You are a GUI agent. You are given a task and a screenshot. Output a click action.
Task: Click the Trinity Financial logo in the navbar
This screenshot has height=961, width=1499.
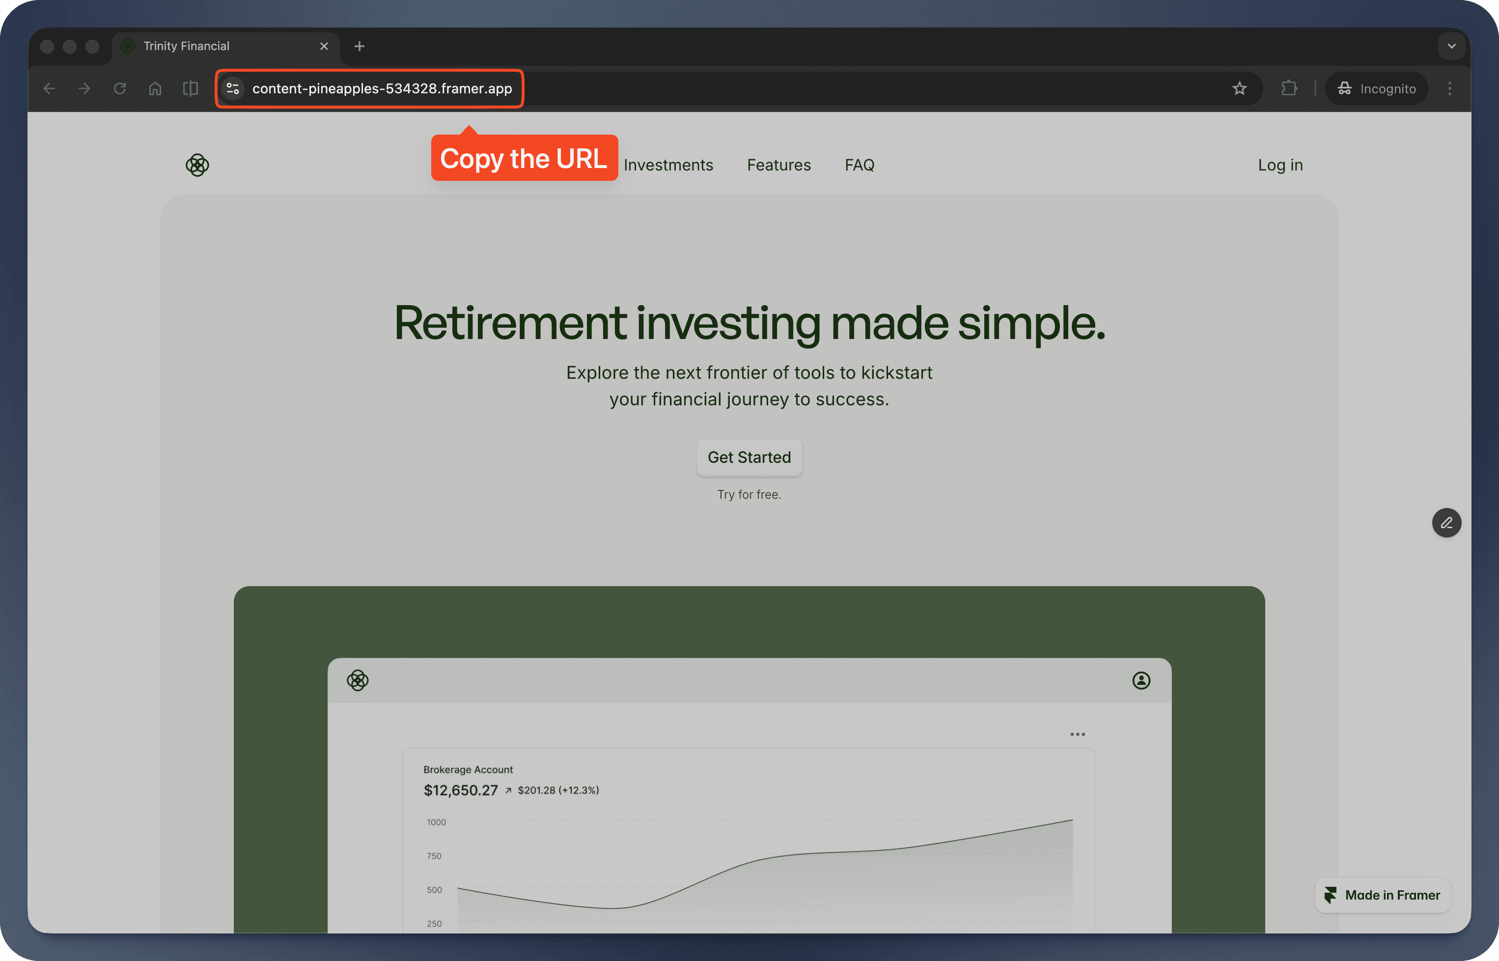click(197, 165)
